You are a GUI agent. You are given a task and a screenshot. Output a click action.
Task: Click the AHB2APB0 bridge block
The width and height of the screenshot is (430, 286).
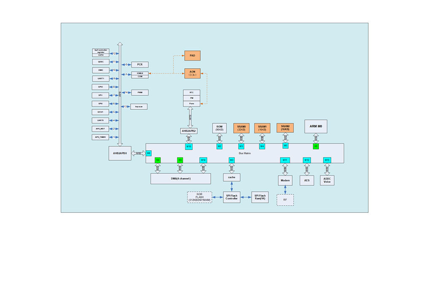tap(120, 153)
